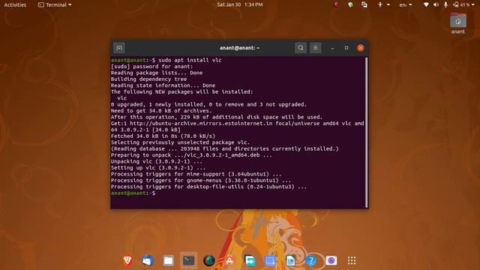Click the terminal title 'anant@anant: ~'
Screen dimensions: 480x270
[x=240, y=48]
